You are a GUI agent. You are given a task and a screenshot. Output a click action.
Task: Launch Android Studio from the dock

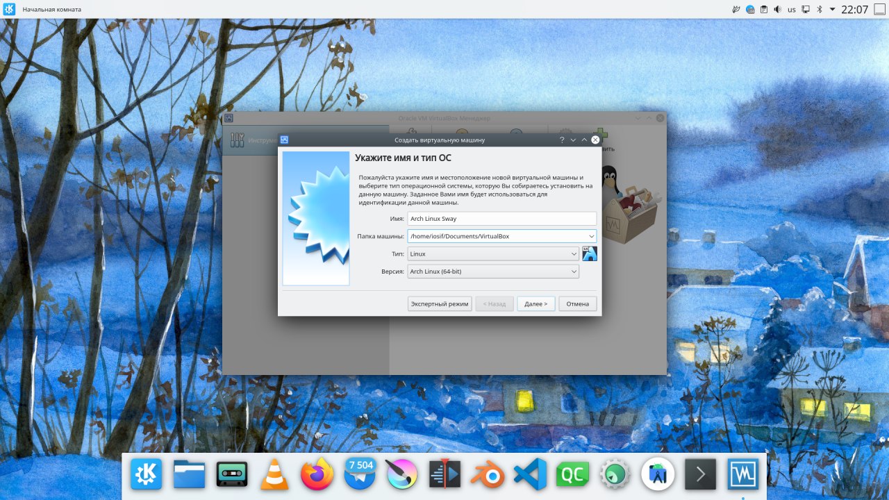point(658,475)
